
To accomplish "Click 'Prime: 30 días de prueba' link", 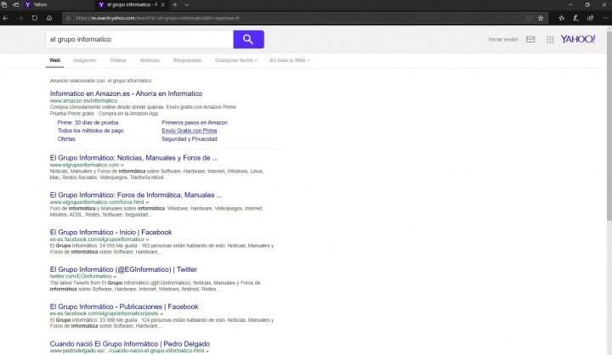I will (x=88, y=122).
